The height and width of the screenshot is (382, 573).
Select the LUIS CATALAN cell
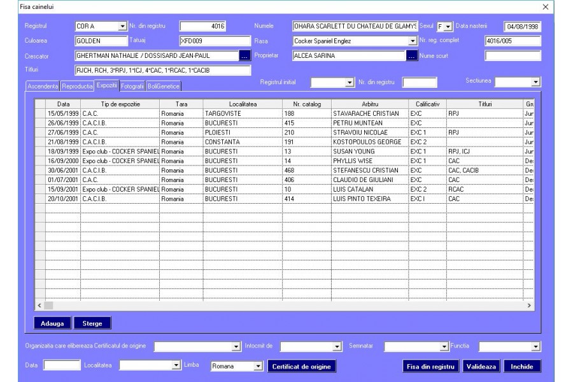(370, 190)
